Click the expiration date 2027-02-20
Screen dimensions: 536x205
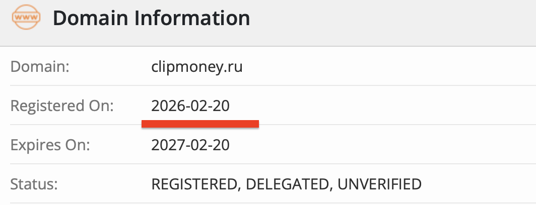point(190,145)
